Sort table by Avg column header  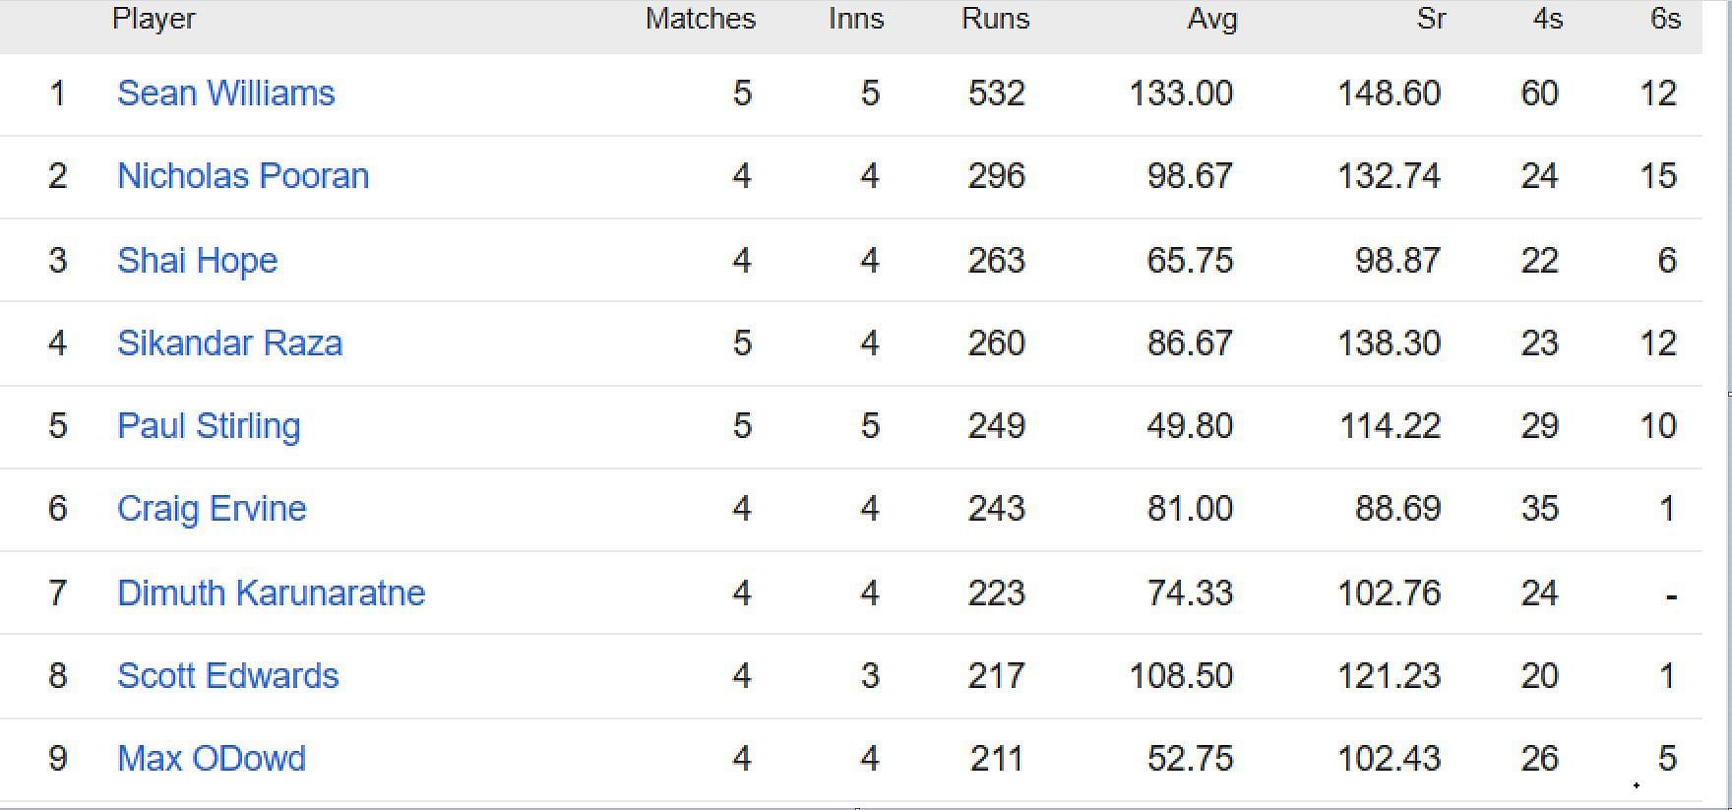1212,20
